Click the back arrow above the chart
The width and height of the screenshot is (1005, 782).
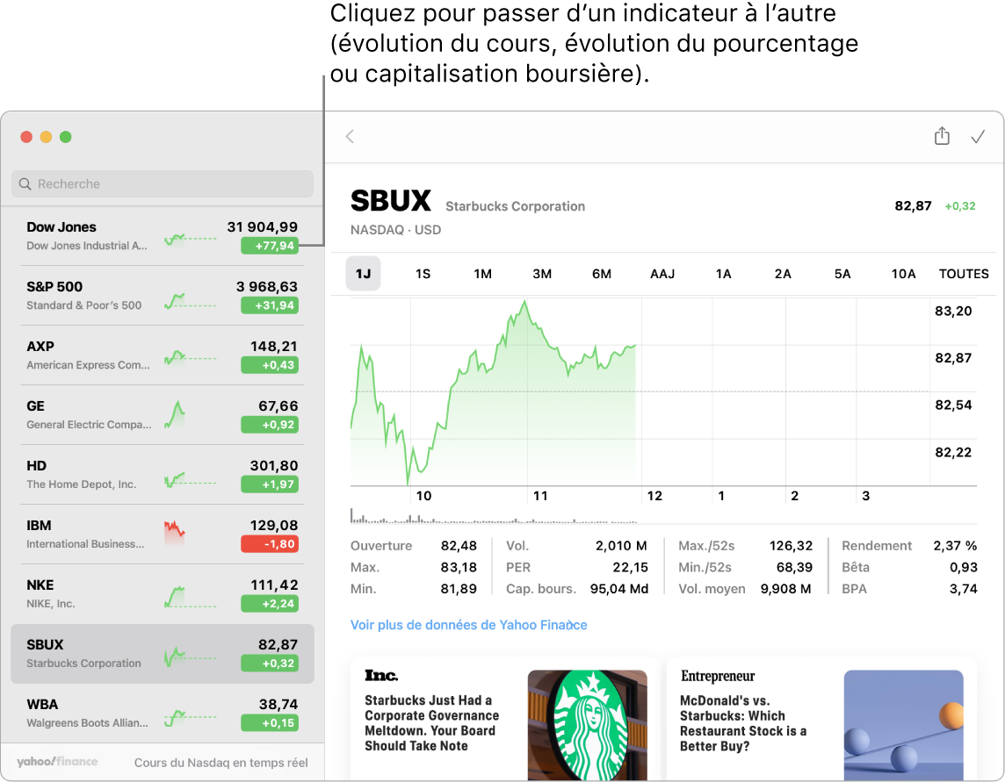click(349, 136)
